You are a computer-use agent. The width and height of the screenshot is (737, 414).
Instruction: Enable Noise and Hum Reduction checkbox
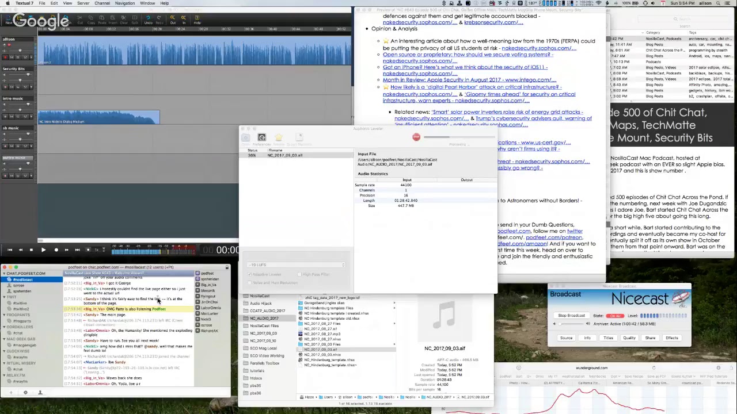coord(250,282)
